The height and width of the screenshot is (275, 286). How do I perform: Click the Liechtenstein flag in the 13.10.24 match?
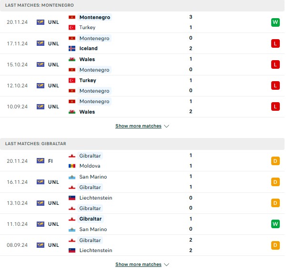(x=72, y=198)
